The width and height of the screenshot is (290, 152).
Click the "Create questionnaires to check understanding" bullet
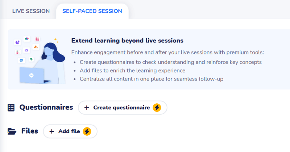point(170,62)
